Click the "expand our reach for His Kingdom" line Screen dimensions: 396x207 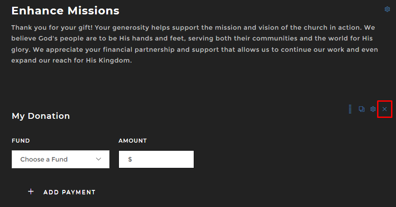[72, 61]
